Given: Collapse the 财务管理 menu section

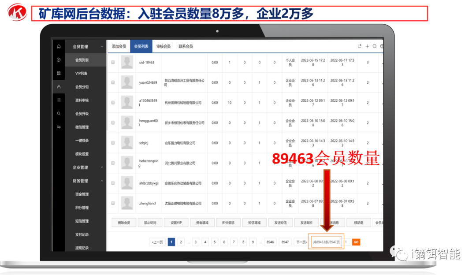Looking at the screenshot, I should coord(102,181).
